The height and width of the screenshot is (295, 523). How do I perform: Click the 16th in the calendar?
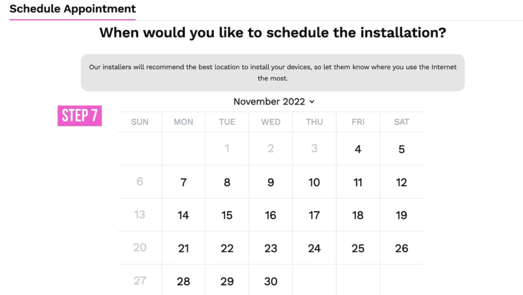tap(270, 215)
